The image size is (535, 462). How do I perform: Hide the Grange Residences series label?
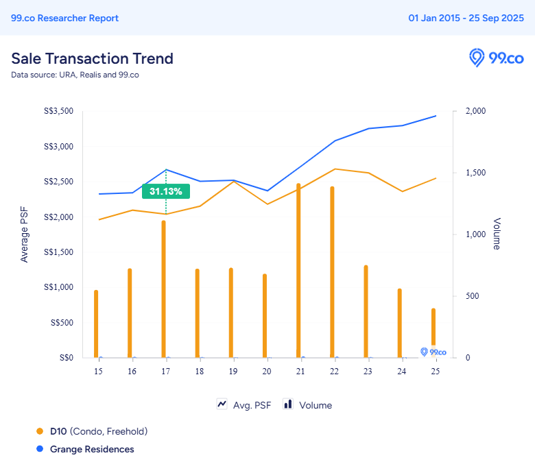[92, 449]
